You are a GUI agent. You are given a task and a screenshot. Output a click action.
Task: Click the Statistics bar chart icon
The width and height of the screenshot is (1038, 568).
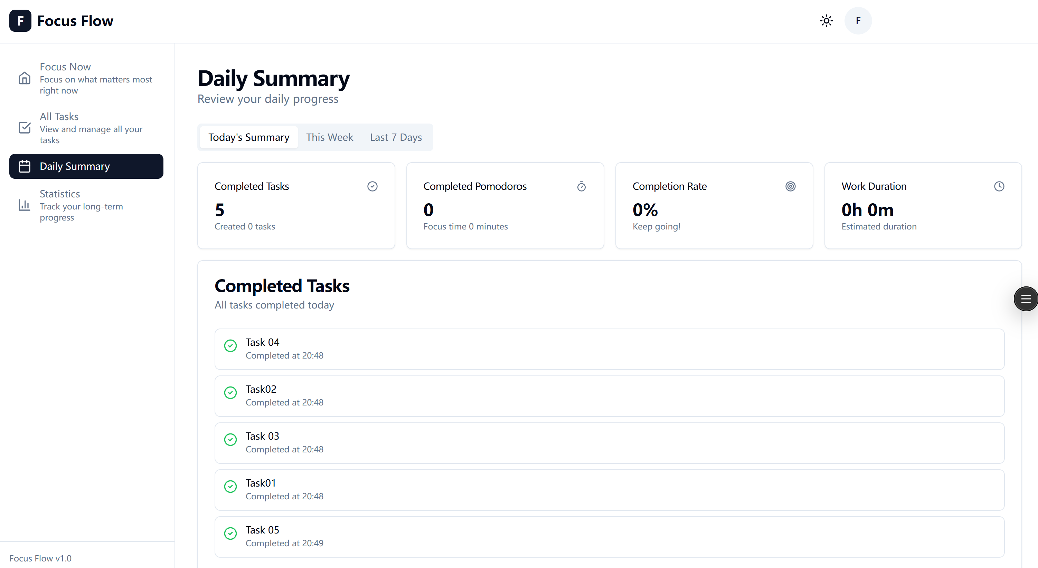(x=24, y=205)
